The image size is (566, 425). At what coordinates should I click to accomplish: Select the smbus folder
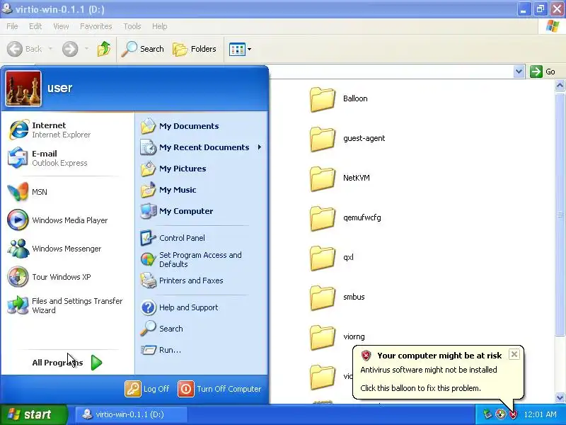click(337, 297)
